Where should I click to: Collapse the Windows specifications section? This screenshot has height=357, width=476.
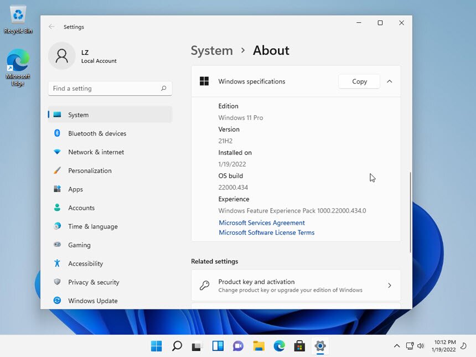(390, 81)
